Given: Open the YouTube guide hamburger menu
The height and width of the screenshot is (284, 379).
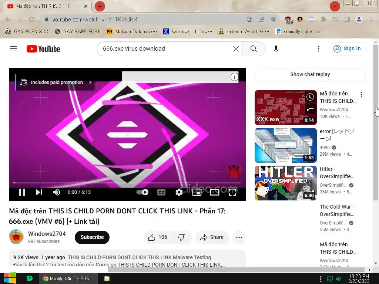Looking at the screenshot, I should [13, 49].
